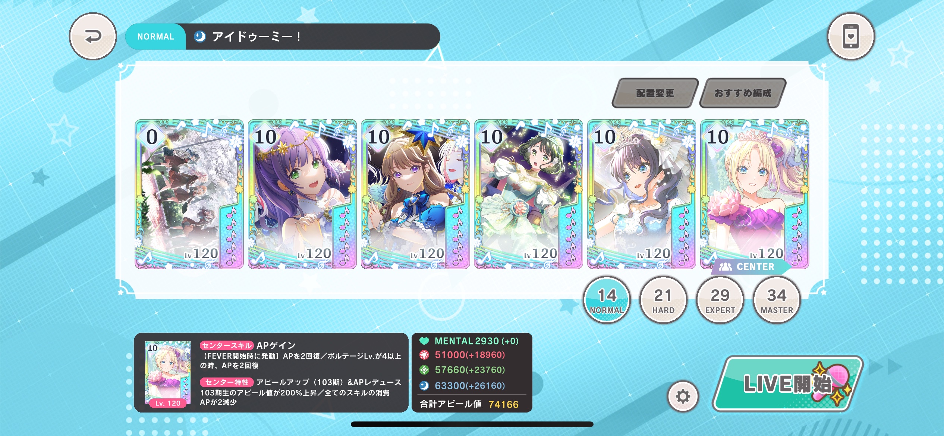Tap the CENTER badge group icon

coord(725,267)
